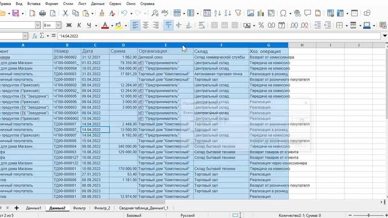Expand underline style dropdown arrow

[96, 25]
